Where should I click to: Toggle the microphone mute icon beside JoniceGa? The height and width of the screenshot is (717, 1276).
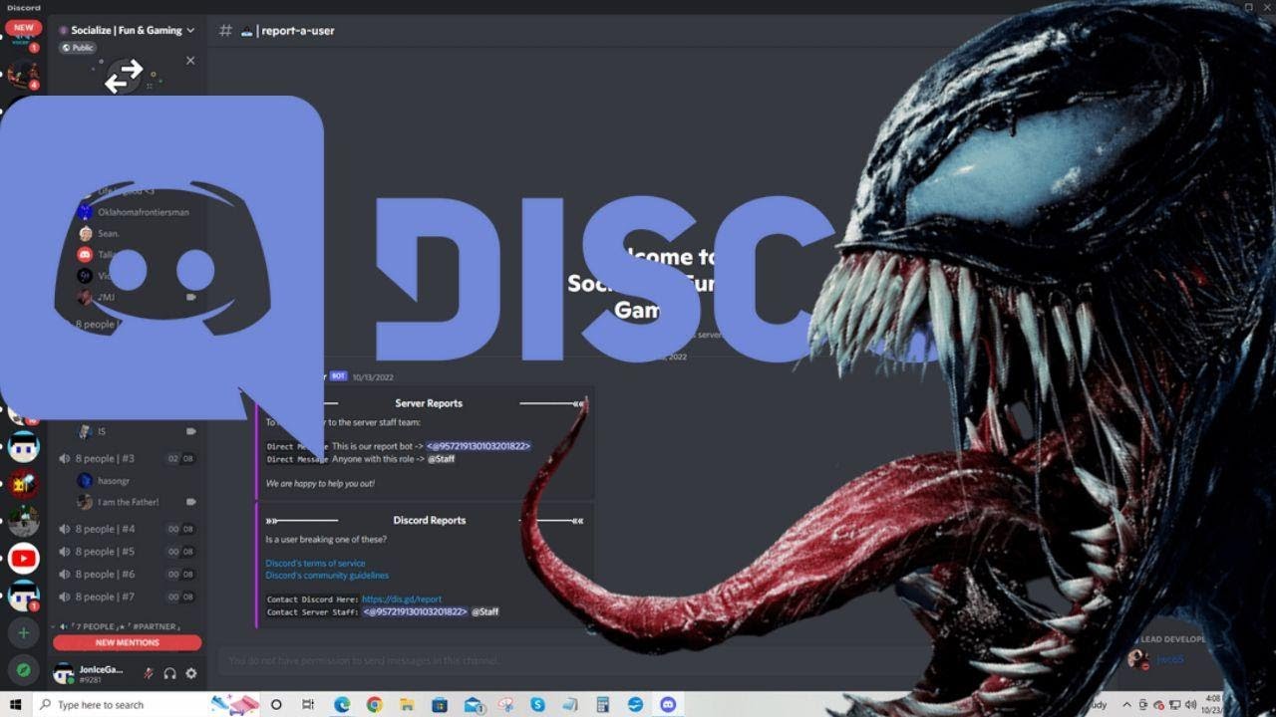tap(148, 673)
